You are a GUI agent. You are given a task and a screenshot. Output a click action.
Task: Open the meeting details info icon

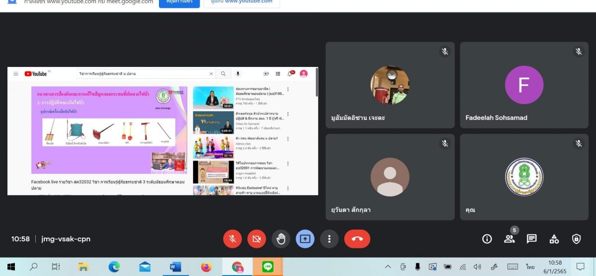click(487, 239)
